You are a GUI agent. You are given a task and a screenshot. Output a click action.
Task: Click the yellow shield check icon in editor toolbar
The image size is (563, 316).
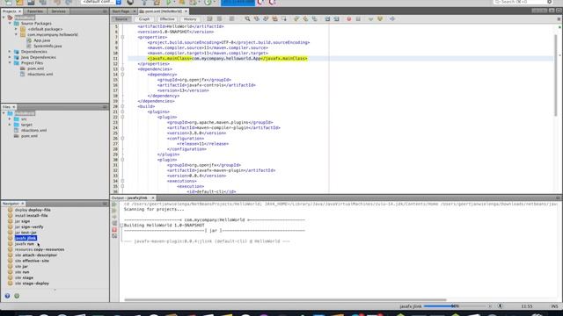coord(380,18)
